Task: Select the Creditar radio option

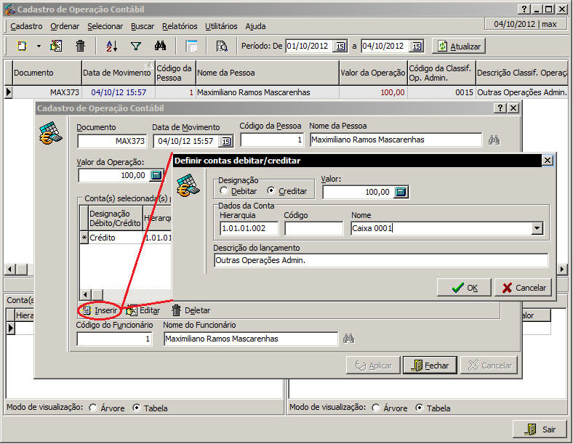Action: pyautogui.click(x=272, y=191)
